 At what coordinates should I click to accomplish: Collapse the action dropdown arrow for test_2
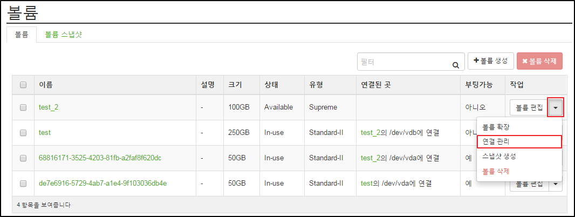pyautogui.click(x=556, y=107)
